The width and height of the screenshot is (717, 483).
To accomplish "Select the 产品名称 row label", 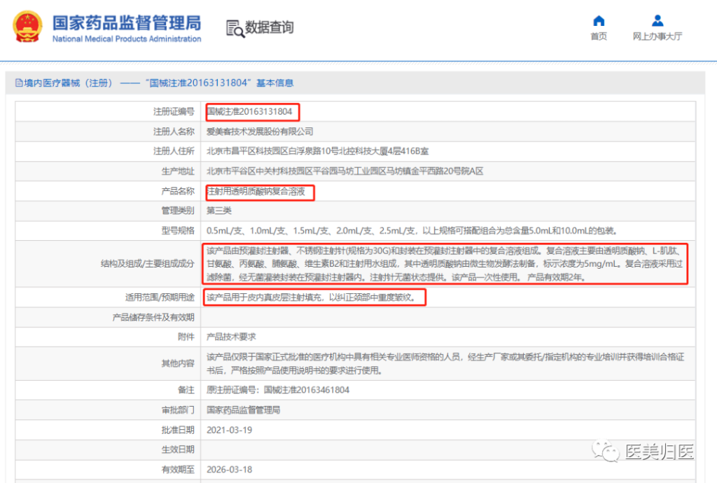I will pos(178,191).
